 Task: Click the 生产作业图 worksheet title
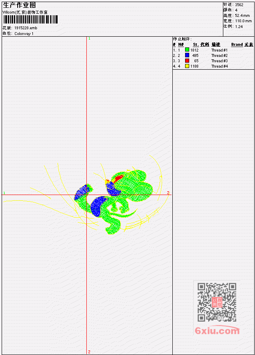click(x=19, y=5)
